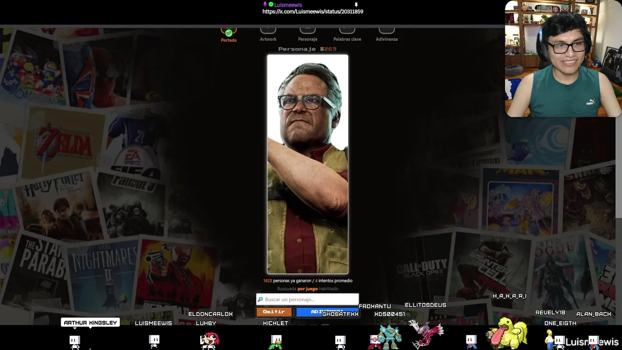The width and height of the screenshot is (622, 350).
Task: Click the ALAN_BACK viewer name
Action: click(x=594, y=314)
